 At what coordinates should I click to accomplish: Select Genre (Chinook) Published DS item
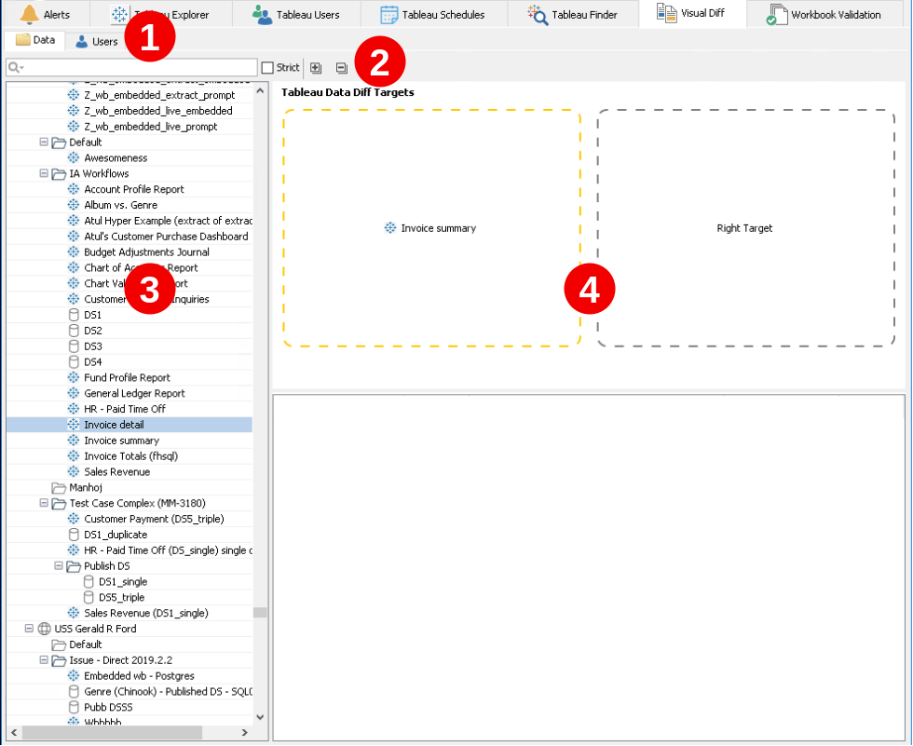pyautogui.click(x=168, y=691)
